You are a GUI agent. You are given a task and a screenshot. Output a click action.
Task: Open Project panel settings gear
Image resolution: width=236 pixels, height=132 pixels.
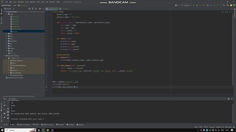click(x=40, y=9)
